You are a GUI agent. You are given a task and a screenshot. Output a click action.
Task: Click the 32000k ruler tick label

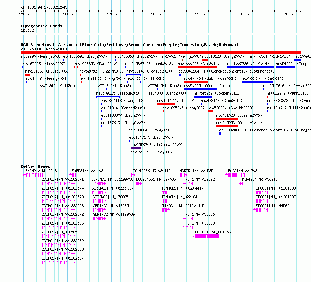coord(243,14)
